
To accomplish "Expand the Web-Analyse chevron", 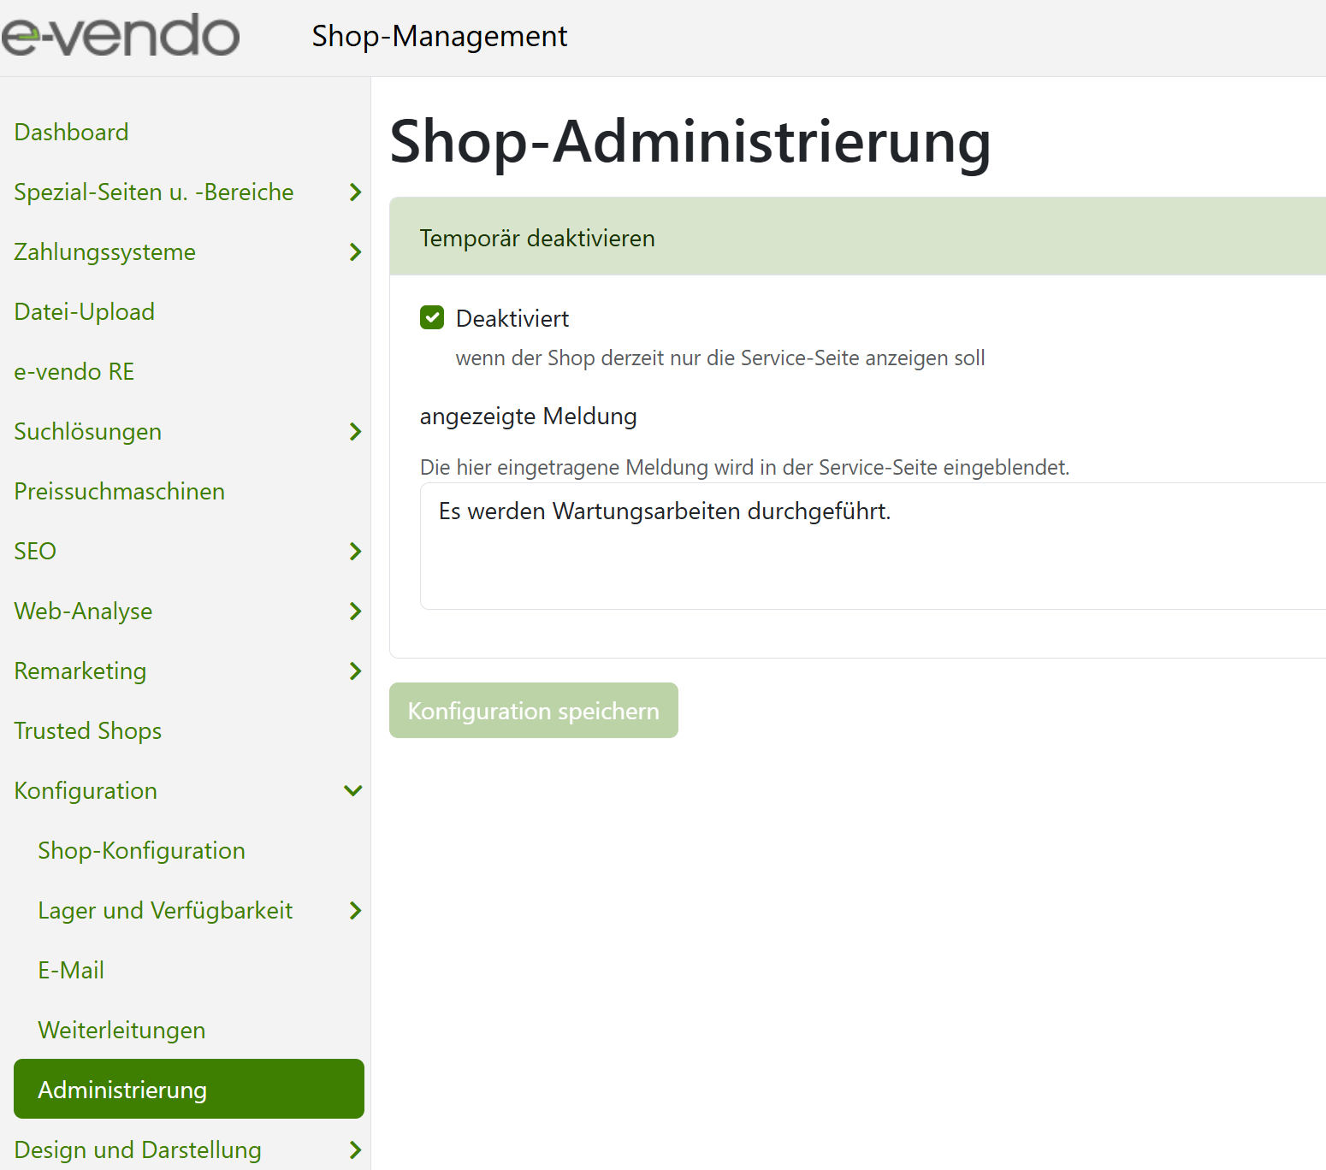I will click(x=355, y=612).
